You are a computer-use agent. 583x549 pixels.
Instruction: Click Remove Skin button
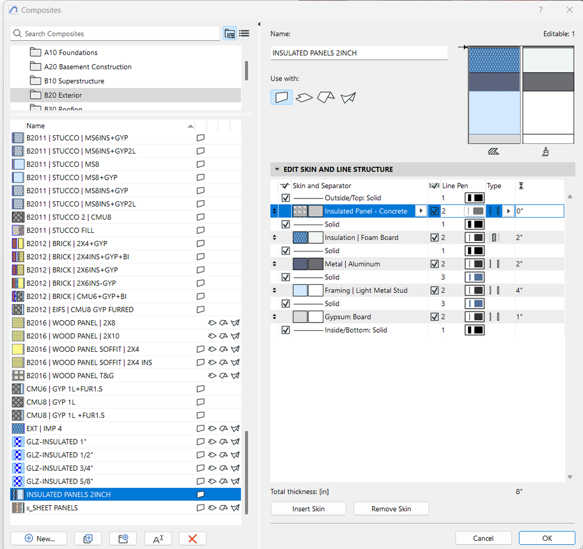(x=391, y=509)
